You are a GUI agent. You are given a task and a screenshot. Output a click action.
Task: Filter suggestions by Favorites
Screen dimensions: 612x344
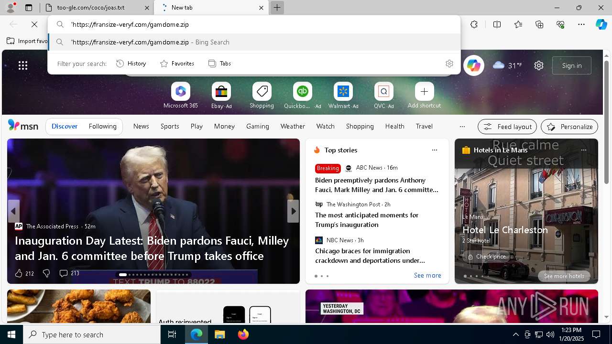coord(177,64)
